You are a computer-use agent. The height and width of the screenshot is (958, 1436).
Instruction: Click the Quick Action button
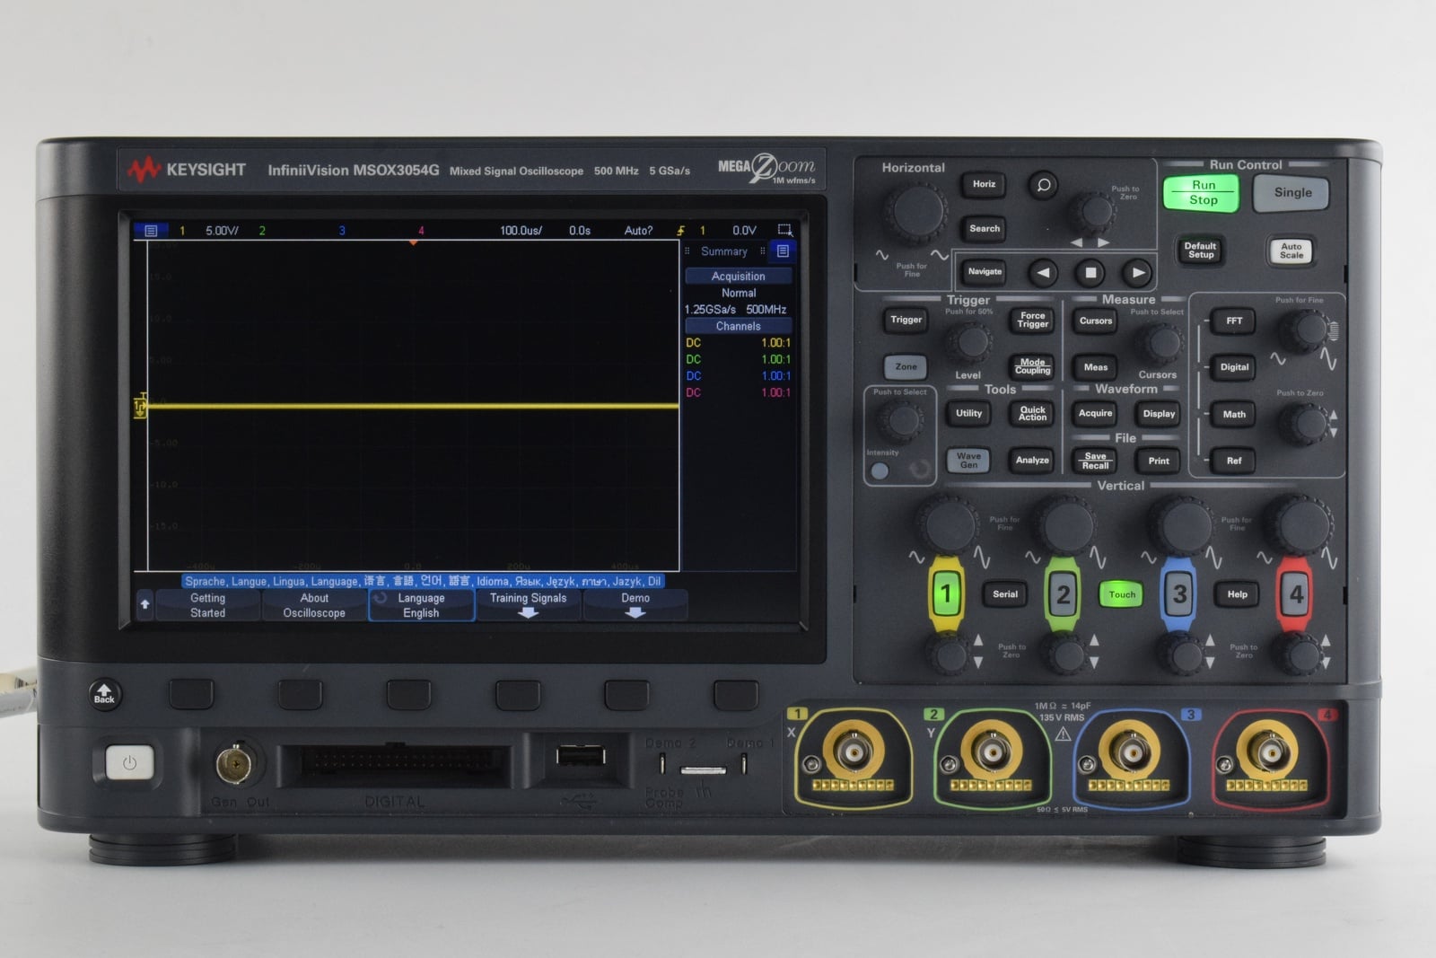[x=1032, y=413]
